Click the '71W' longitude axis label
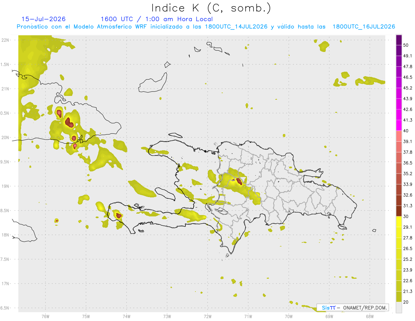Image resolution: width=415 pixels, height=321 pixels. coord(248,316)
